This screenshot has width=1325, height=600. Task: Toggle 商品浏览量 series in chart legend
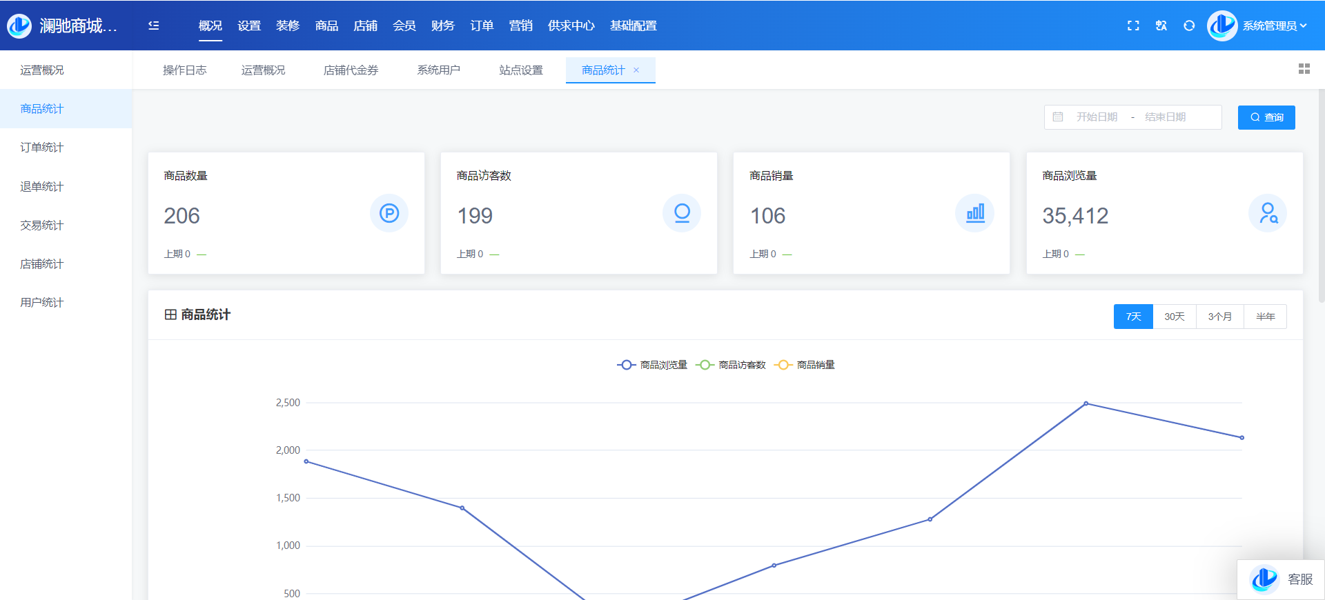point(652,365)
